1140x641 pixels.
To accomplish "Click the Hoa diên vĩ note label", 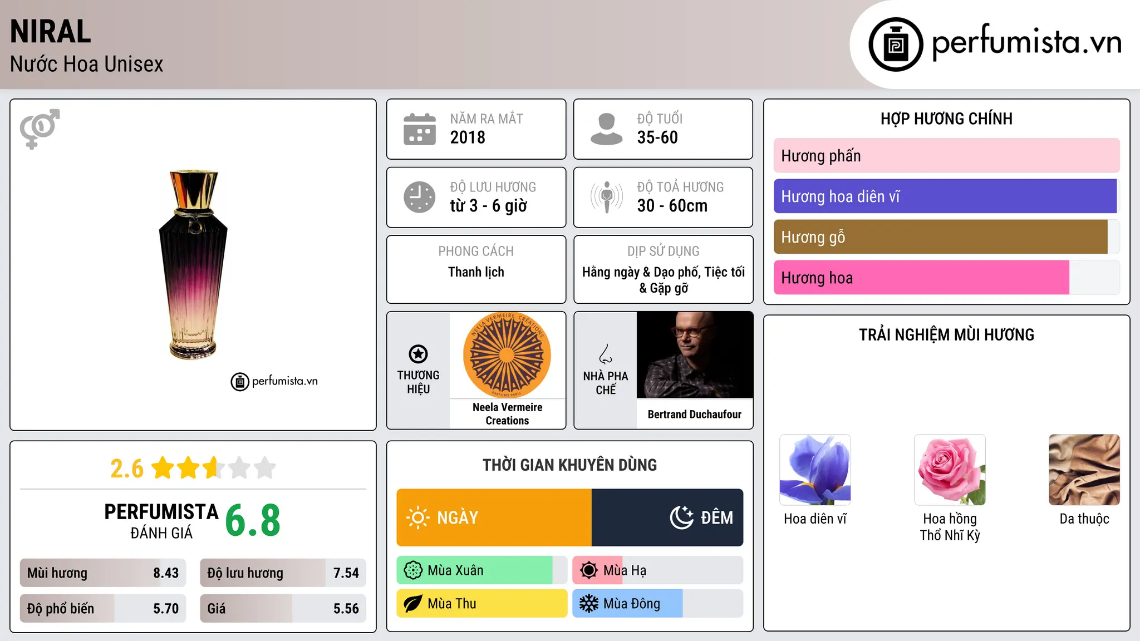I will [815, 519].
